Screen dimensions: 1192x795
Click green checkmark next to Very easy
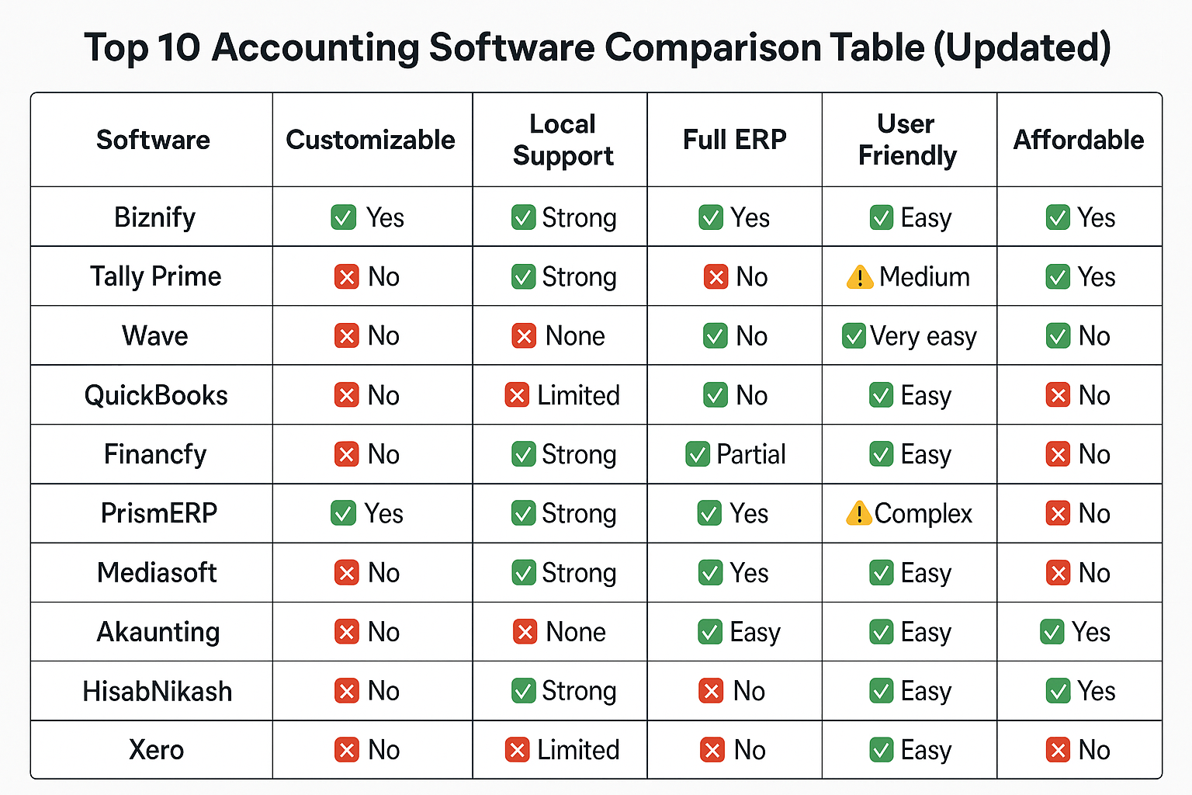[x=854, y=336]
